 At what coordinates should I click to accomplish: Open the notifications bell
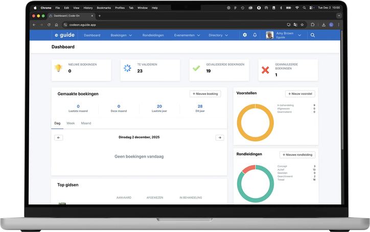(x=255, y=35)
